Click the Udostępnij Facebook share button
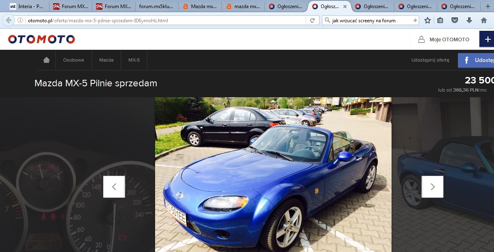Image resolution: width=494 pixels, height=252 pixels. pos(476,60)
